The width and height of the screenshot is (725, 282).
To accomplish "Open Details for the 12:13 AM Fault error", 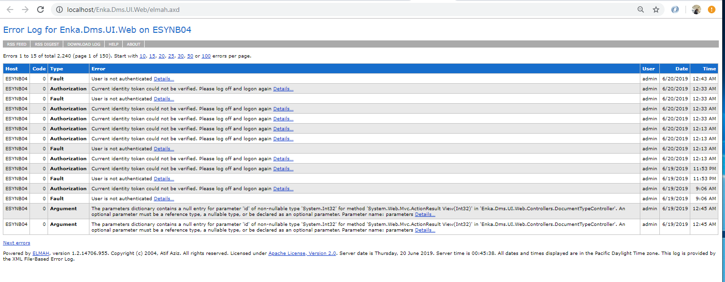I will (164, 149).
